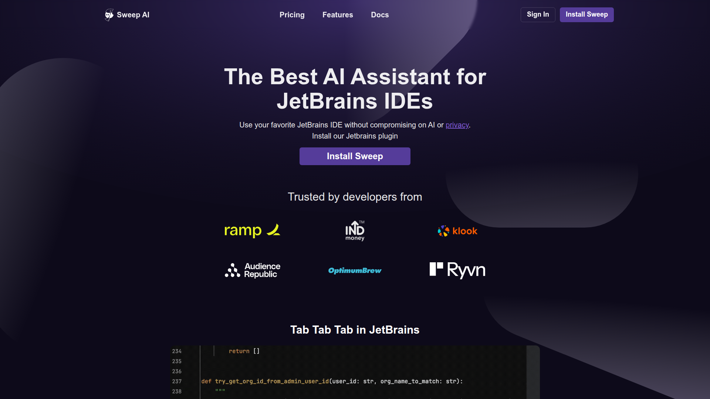Click the Tab Tab Tab in JetBrains heading
Screen dimensions: 710x399
tap(355, 330)
